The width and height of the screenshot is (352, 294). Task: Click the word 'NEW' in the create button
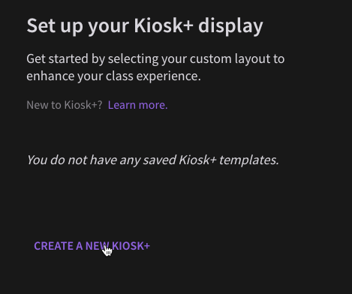tap(97, 246)
